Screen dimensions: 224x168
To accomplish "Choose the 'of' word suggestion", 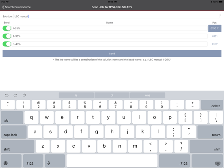I will point(112,95).
